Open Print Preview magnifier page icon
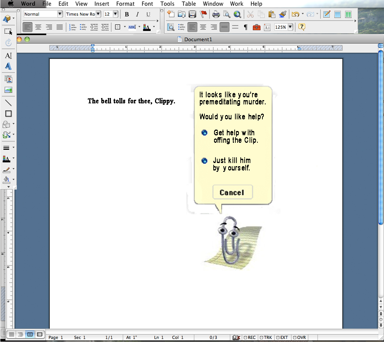This screenshot has width=384, height=342. point(226,14)
